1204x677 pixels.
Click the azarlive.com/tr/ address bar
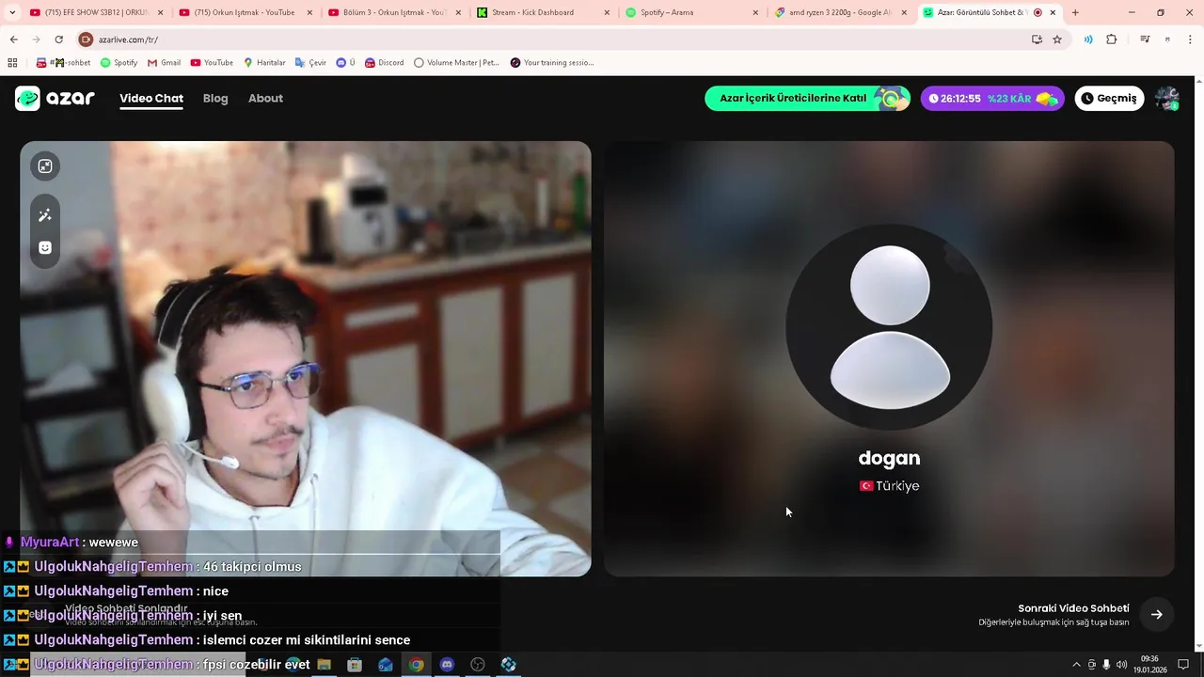coord(555,39)
